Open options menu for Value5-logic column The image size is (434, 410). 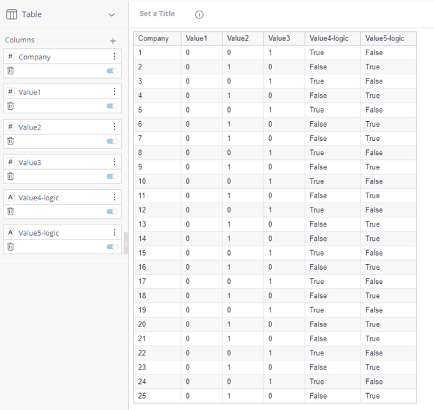114,233
